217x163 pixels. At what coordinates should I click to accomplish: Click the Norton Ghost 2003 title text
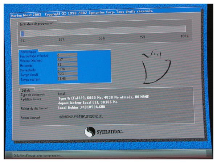click(x=26, y=15)
